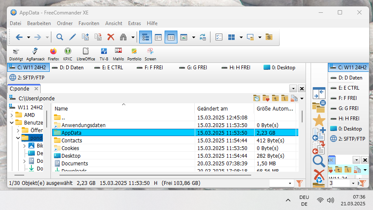373x210 pixels.
Task: Open the Datei menu
Action: tap(15, 23)
